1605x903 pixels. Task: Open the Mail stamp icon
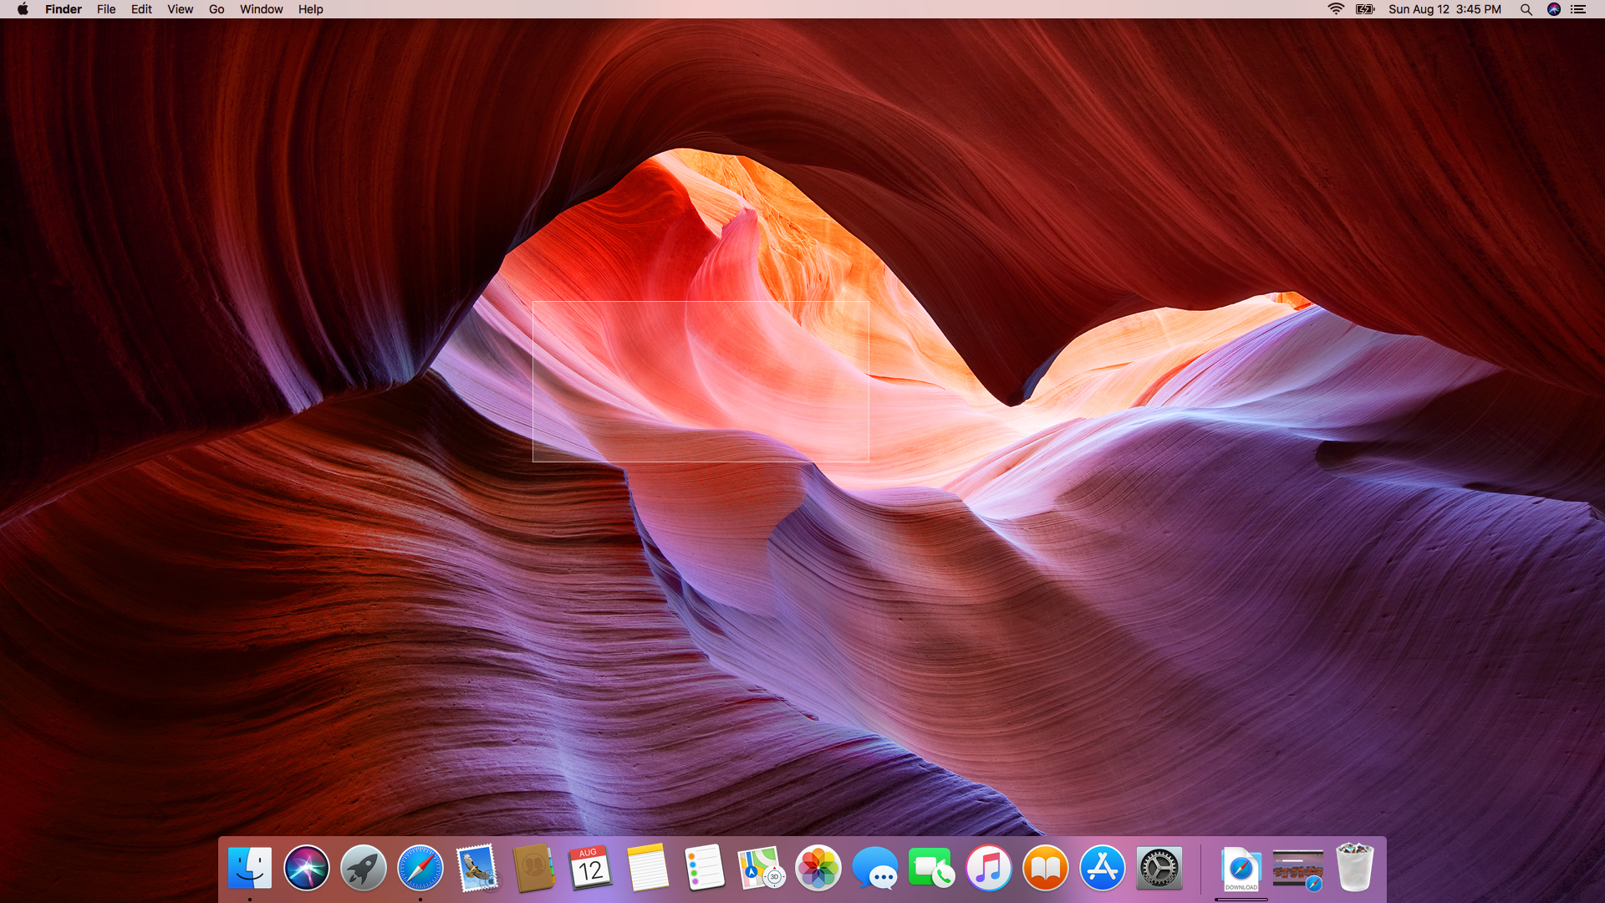(477, 868)
